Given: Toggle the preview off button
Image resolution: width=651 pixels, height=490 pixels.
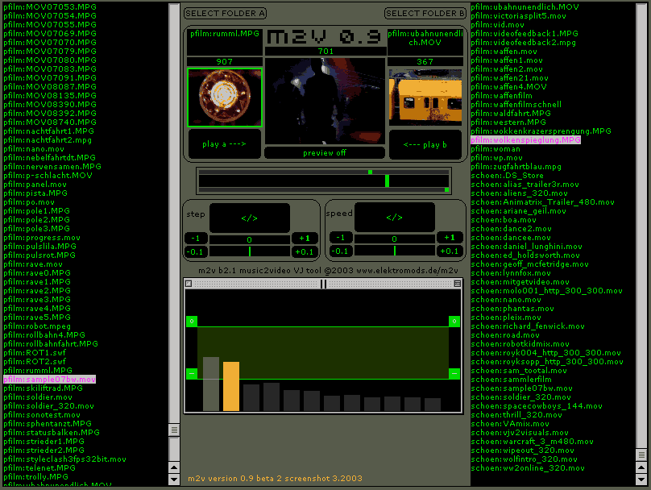Looking at the screenshot, I should click(325, 153).
